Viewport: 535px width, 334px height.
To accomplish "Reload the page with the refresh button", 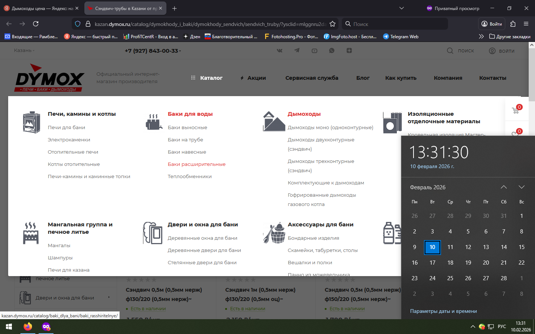I will (36, 24).
